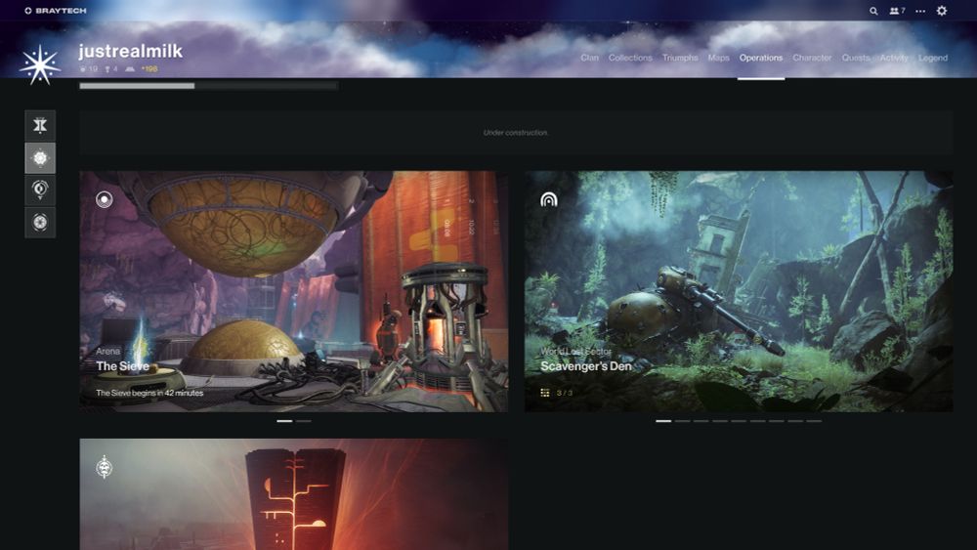Screen dimensions: 977x550
Task: Click the grid icon beside 3 / 3
Action: click(544, 393)
